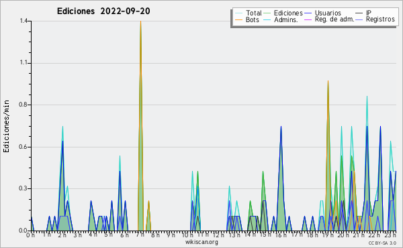Screen dimensions: 403x248
Task: Click the 'Bots' legend label
Action: click(x=253, y=19)
